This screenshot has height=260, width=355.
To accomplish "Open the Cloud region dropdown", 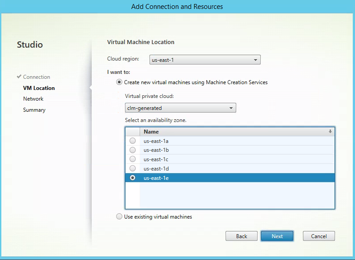I will pos(204,60).
